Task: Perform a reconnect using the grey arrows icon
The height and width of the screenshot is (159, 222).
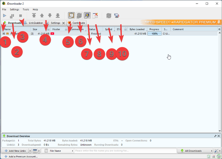Action: click(x=109, y=16)
